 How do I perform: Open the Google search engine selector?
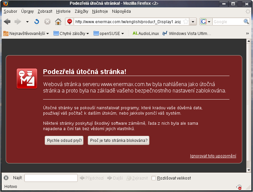206,22
